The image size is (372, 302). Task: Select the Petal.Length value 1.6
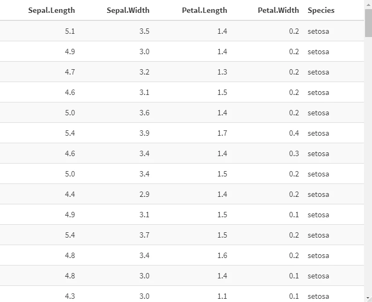click(222, 255)
